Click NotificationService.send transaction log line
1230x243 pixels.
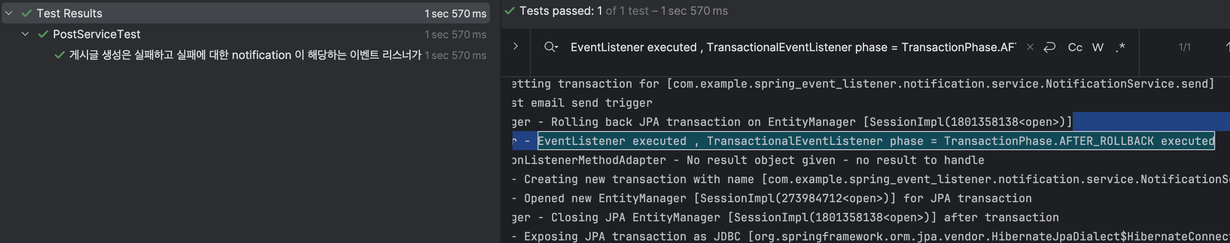pyautogui.click(x=863, y=84)
